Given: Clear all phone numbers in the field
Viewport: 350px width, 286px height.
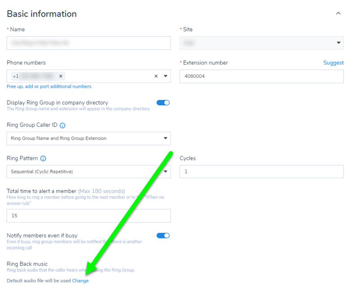Looking at the screenshot, I should (x=156, y=76).
